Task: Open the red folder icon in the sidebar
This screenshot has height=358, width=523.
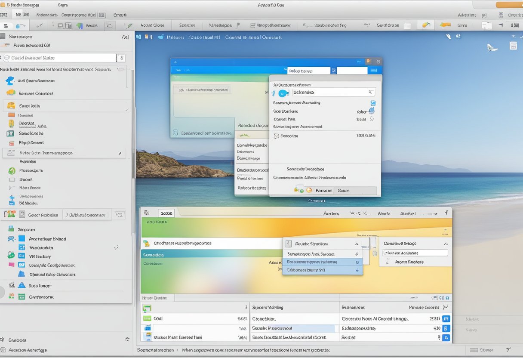Action: tap(10, 142)
